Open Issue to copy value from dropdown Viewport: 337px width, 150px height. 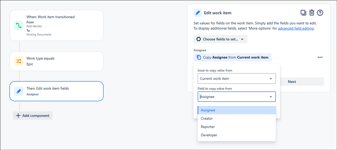236,79
